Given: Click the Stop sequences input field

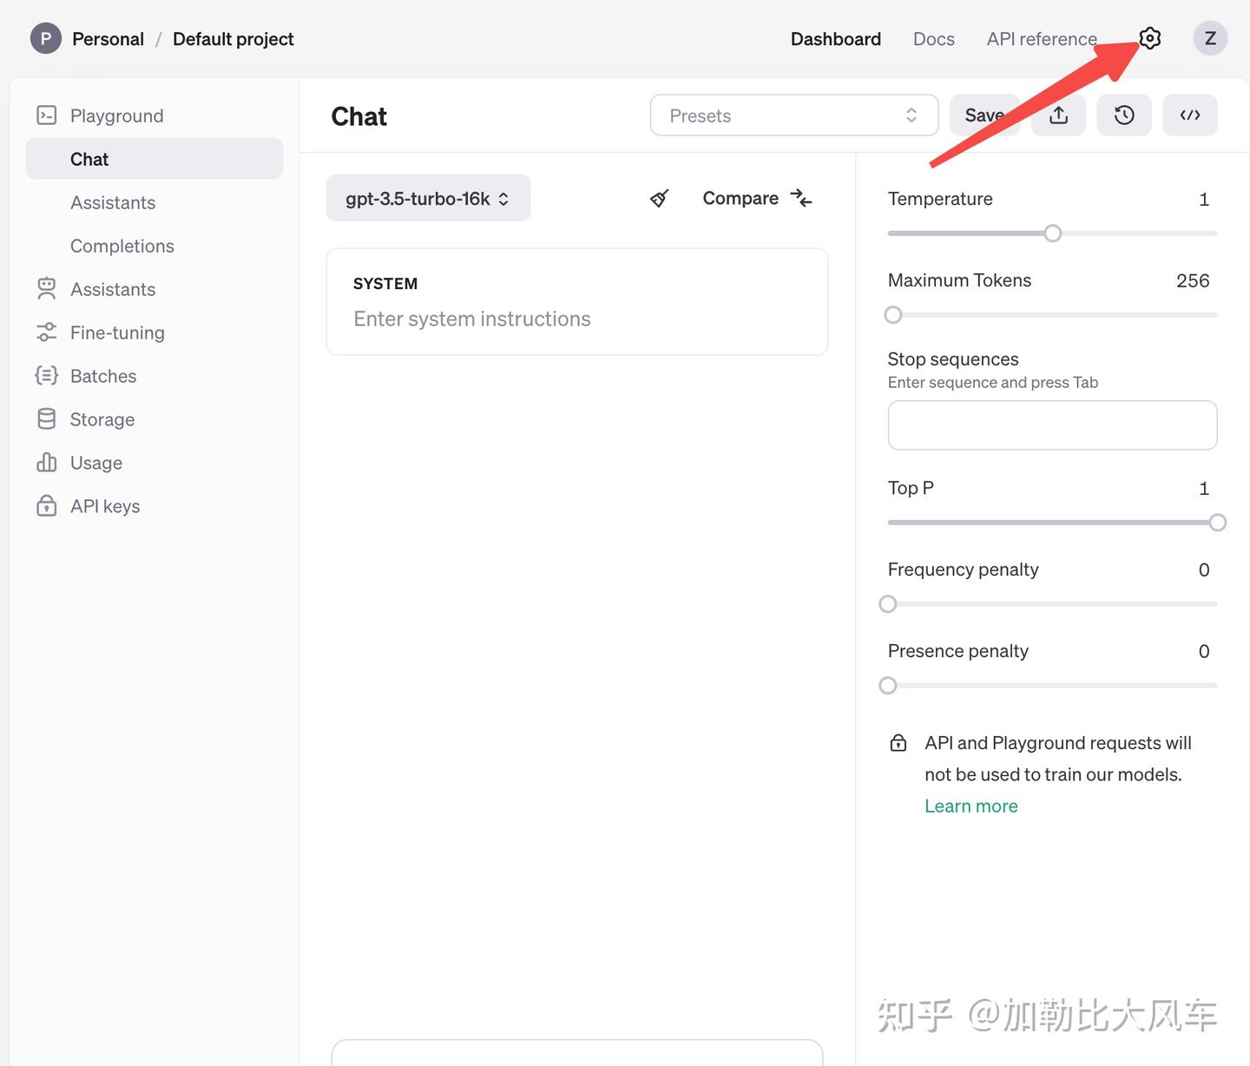Looking at the screenshot, I should click(x=1052, y=424).
